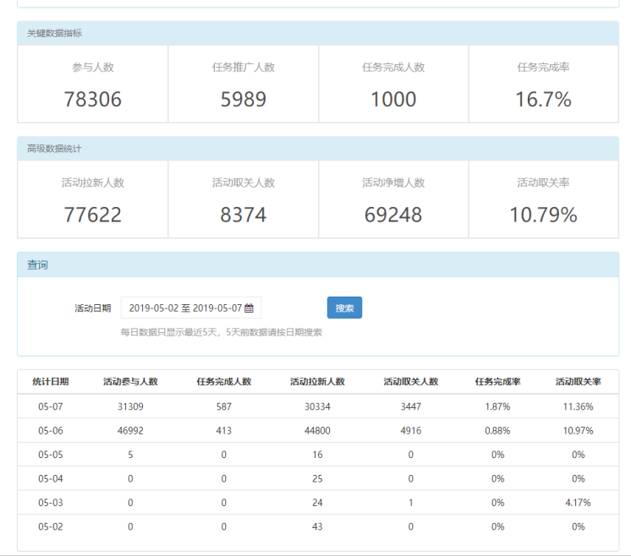This screenshot has height=556, width=631.
Task: Select the 参与人数 card showing 78306
Action: point(93,84)
